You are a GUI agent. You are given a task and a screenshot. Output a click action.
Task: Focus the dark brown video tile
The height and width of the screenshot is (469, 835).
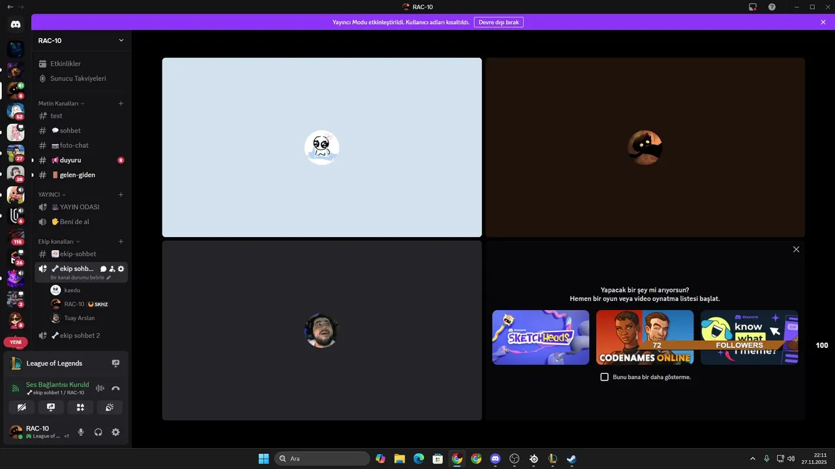[x=645, y=147]
